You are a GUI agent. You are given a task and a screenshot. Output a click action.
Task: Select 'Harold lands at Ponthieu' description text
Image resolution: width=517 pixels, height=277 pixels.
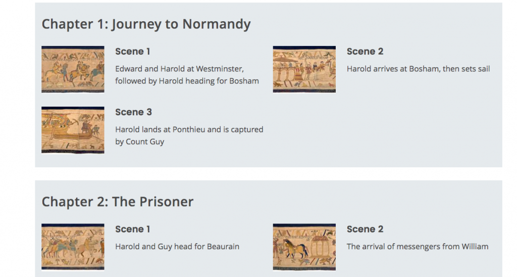pyautogui.click(x=189, y=135)
